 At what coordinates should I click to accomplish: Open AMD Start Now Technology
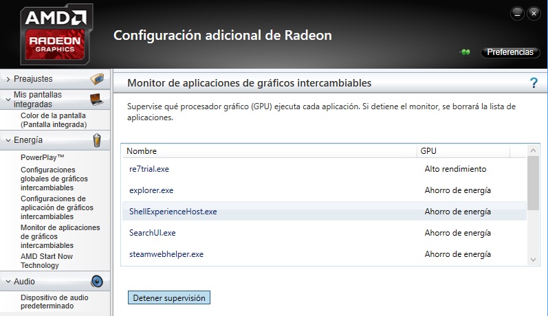click(47, 261)
